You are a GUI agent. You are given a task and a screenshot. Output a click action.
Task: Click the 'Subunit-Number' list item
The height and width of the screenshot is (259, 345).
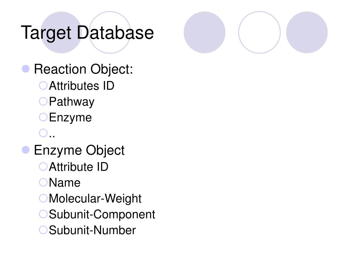pyautogui.click(x=92, y=230)
